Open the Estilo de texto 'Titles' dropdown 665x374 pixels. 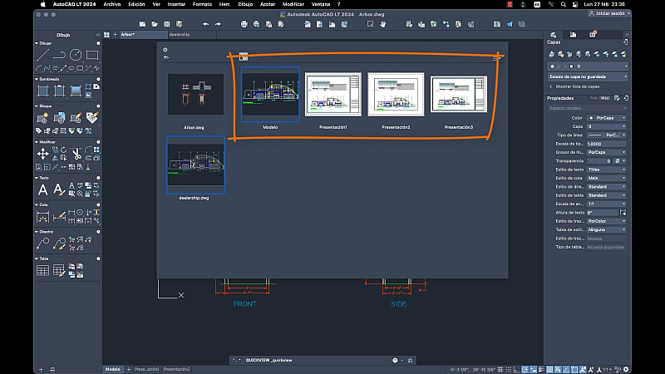click(x=607, y=170)
